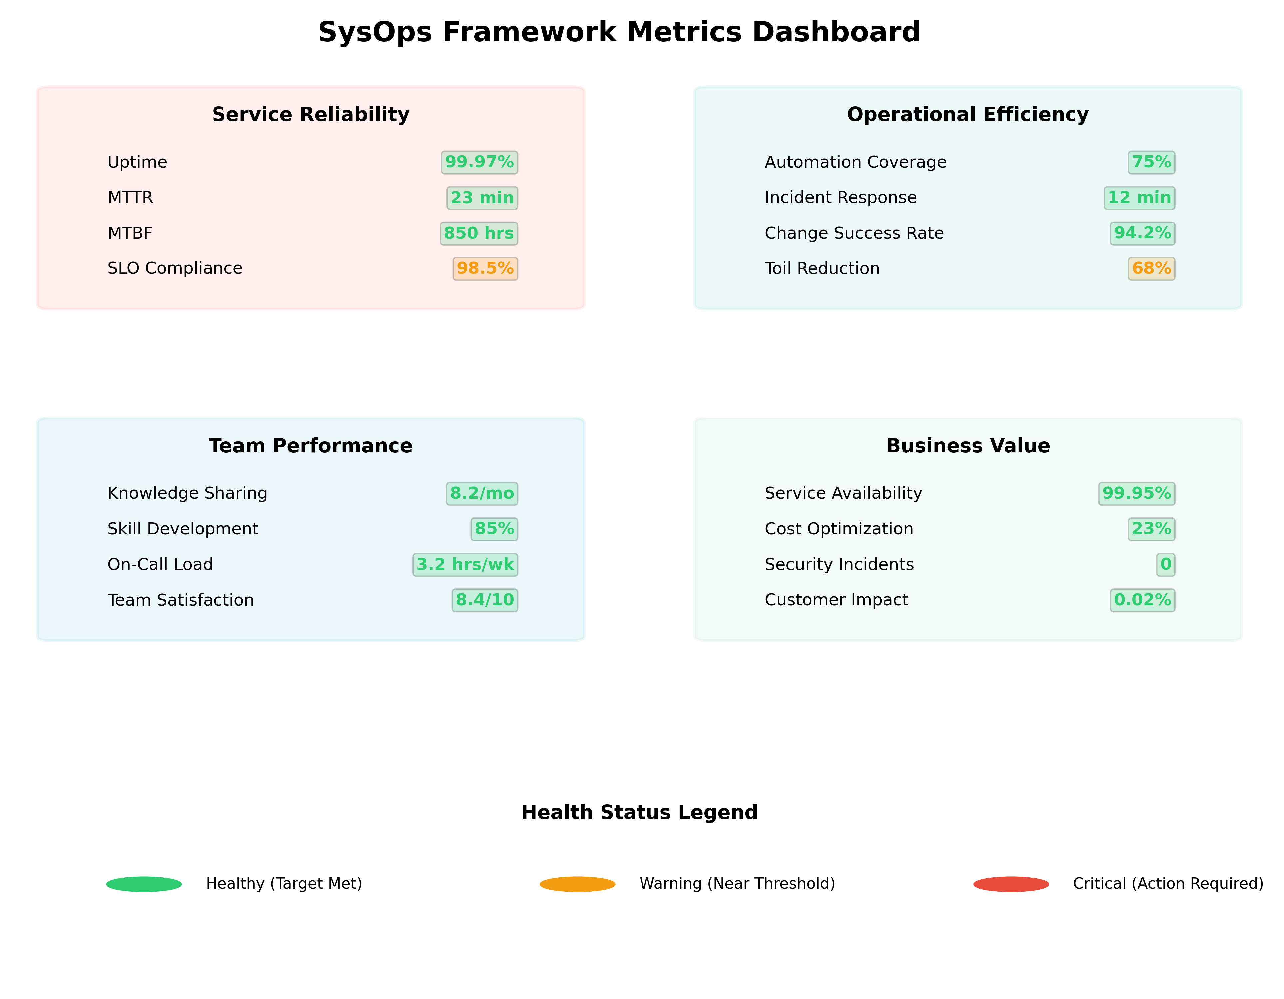Image resolution: width=1284 pixels, height=999 pixels.
Task: Expand the Service Reliability panel
Action: [x=310, y=114]
